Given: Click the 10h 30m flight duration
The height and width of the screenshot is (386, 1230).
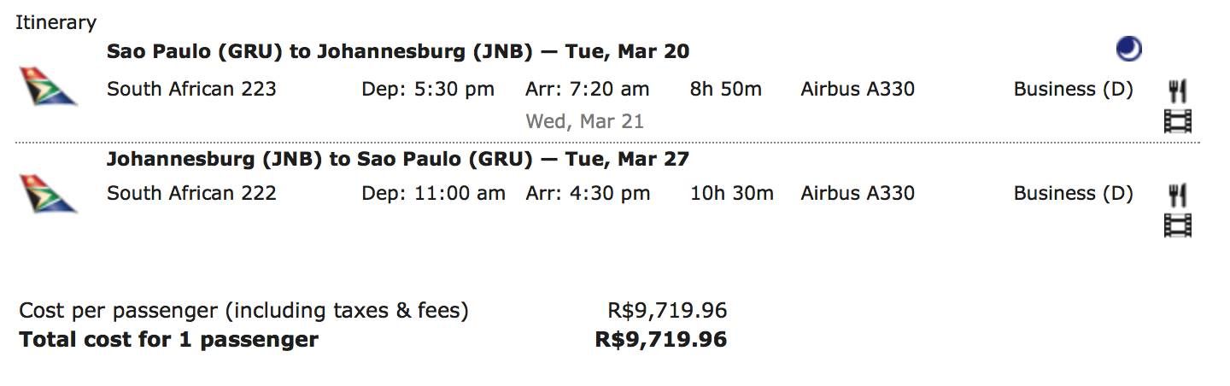Looking at the screenshot, I should point(732,193).
